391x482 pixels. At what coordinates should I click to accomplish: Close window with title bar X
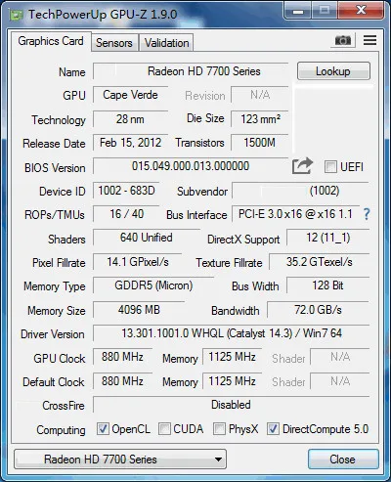coord(361,11)
